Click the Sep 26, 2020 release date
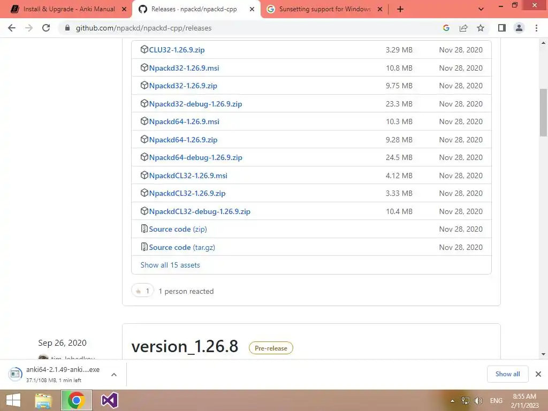 (62, 343)
